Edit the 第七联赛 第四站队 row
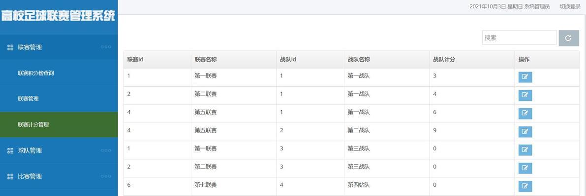Viewport: 586px width, 196px height. coord(525,186)
